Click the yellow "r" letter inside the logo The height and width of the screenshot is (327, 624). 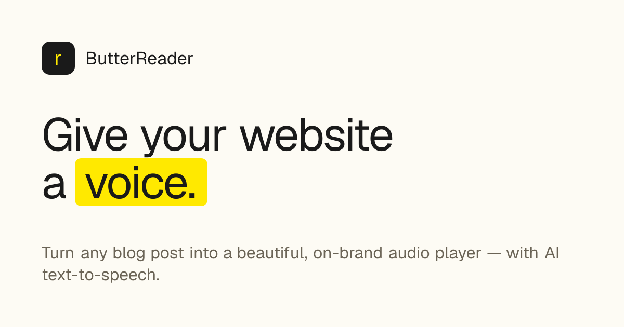[58, 59]
